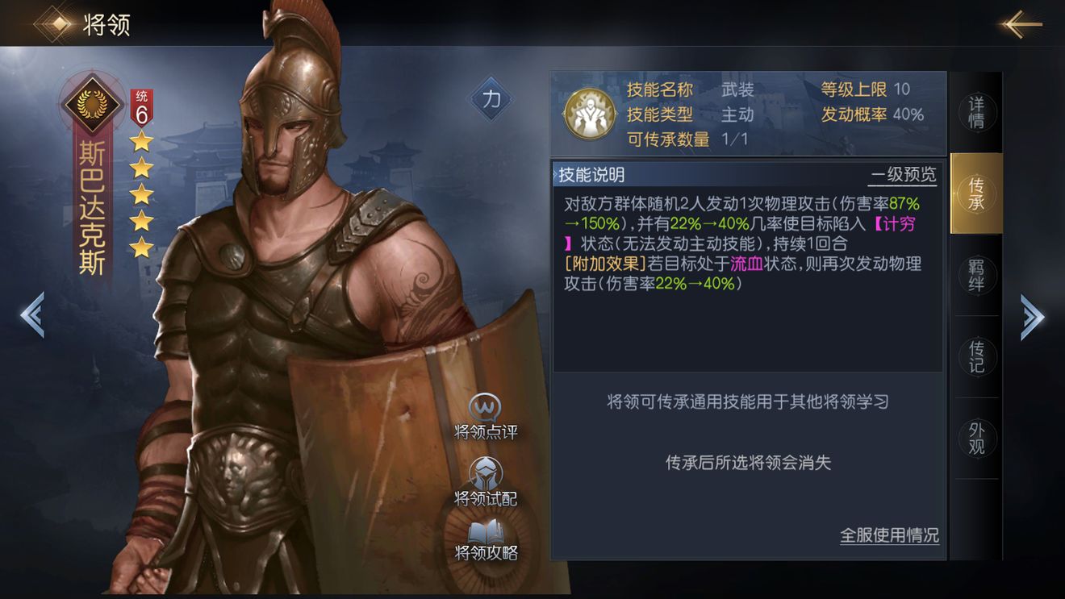
Task: Go to previous general with left chevron
Action: tap(32, 314)
